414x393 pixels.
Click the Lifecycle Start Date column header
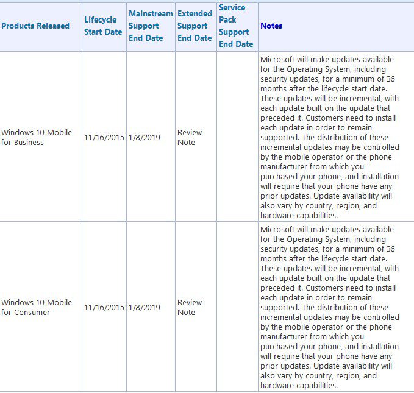click(103, 26)
